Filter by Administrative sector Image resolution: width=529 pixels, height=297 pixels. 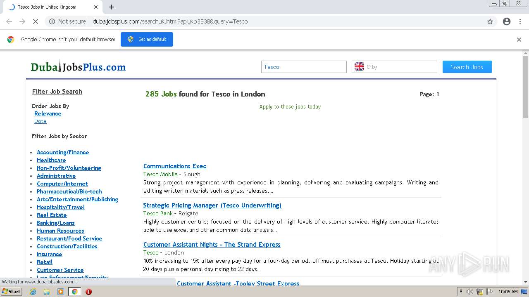[56, 176]
